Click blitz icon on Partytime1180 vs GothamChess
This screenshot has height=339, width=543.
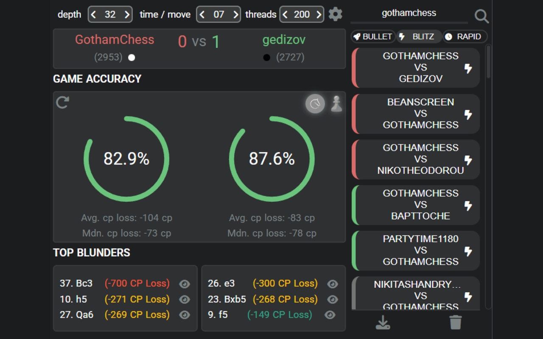click(468, 251)
